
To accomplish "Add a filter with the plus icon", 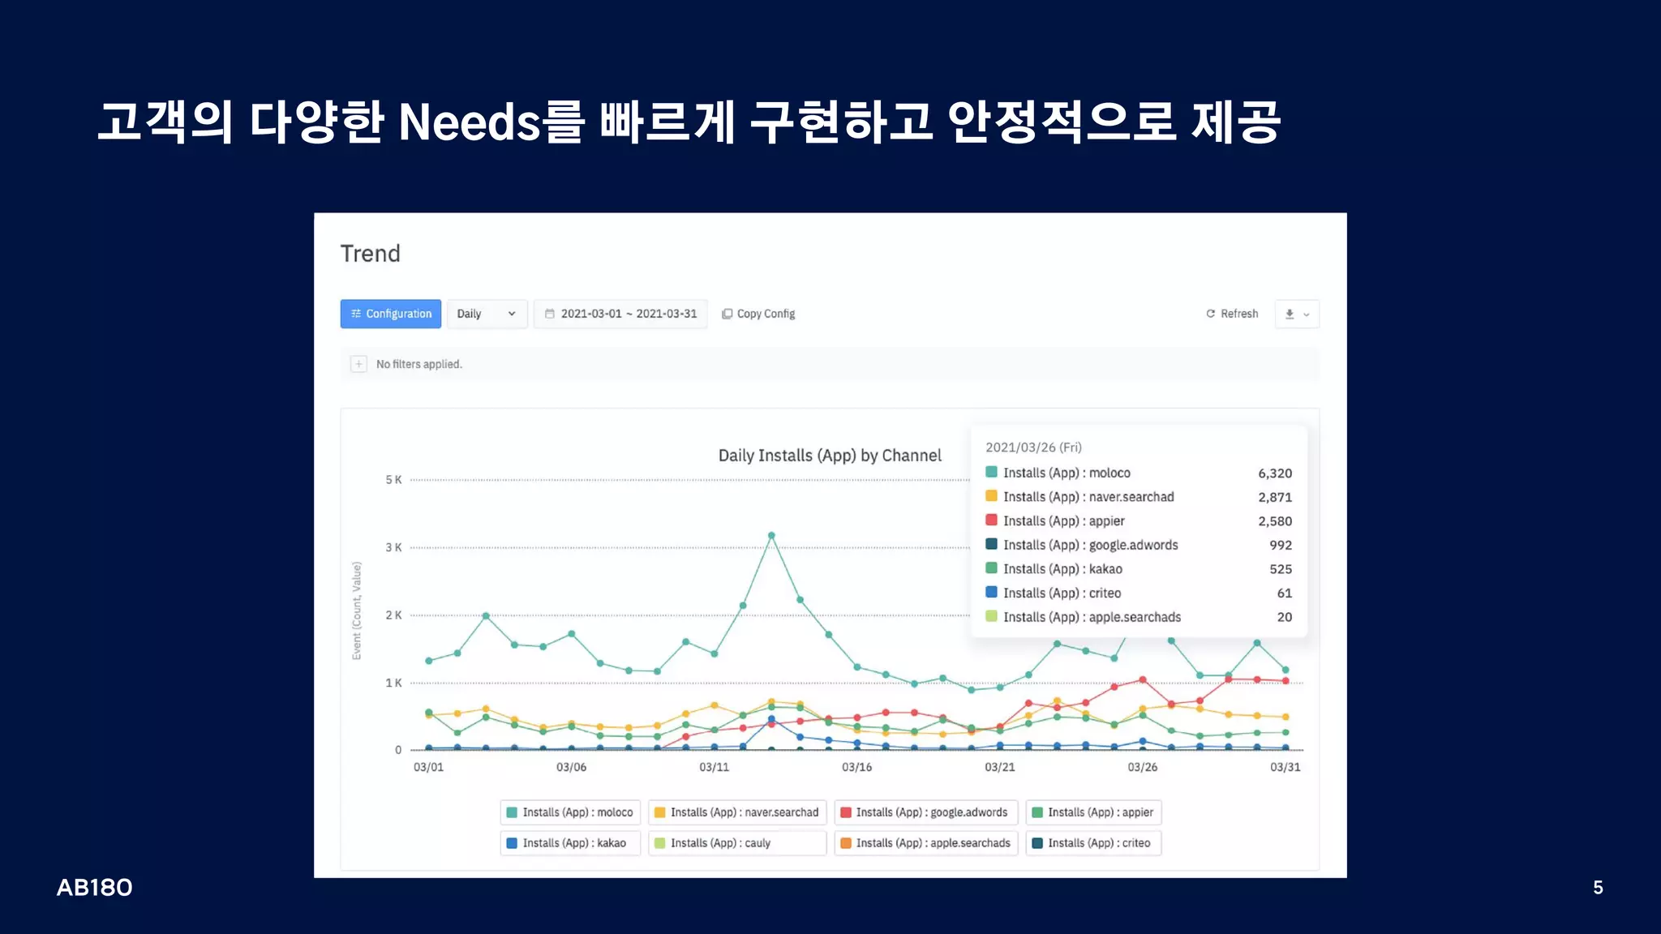I will pyautogui.click(x=358, y=364).
